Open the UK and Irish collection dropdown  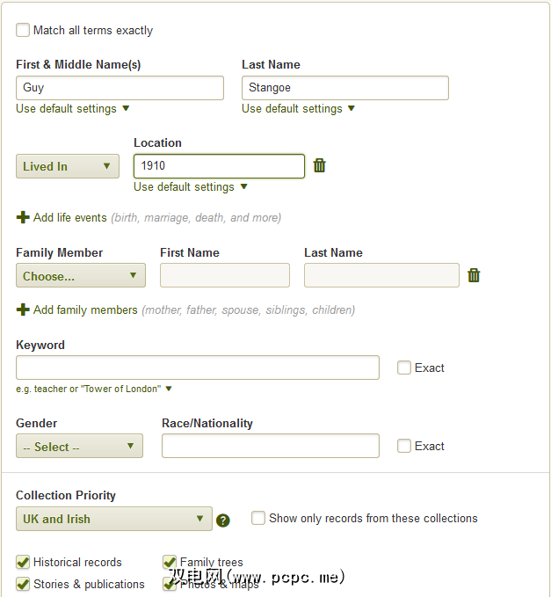tap(113, 519)
